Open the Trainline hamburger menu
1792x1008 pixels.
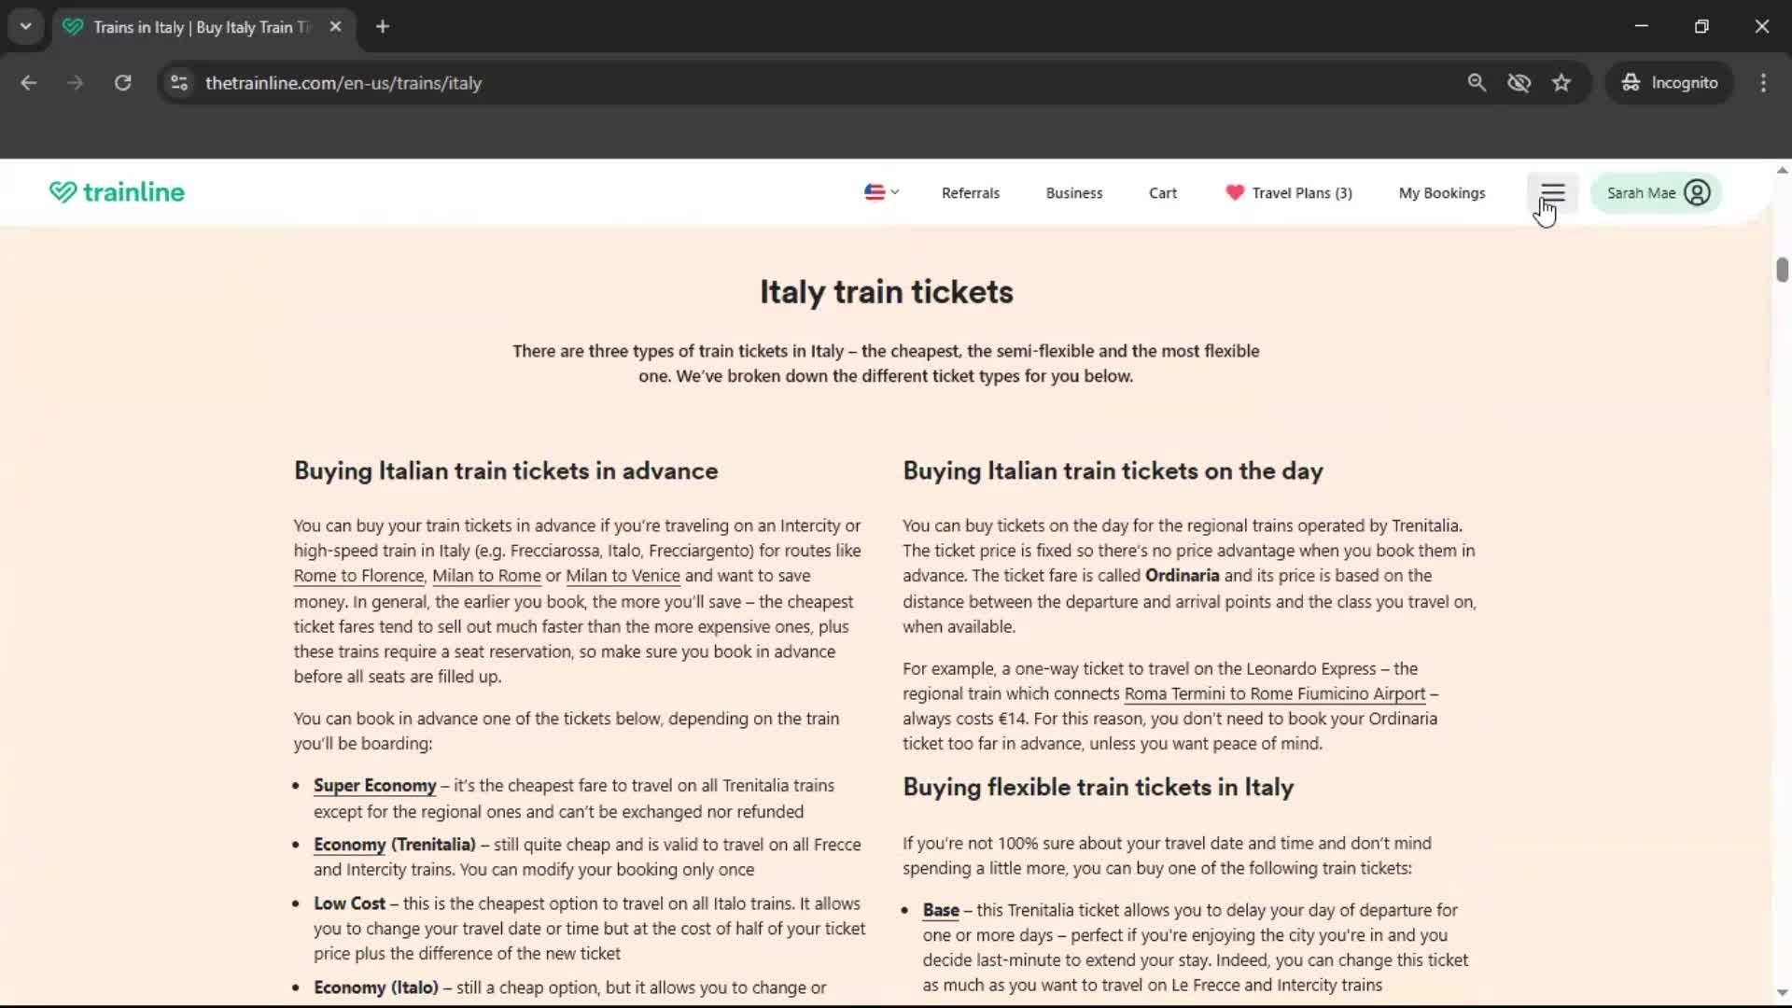coord(1552,192)
